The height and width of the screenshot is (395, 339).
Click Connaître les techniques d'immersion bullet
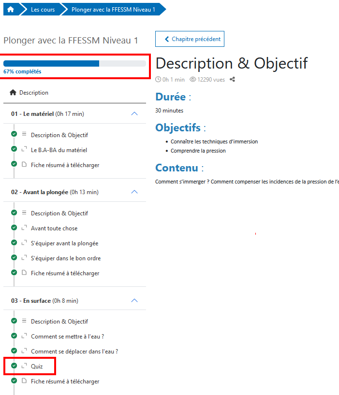point(214,141)
